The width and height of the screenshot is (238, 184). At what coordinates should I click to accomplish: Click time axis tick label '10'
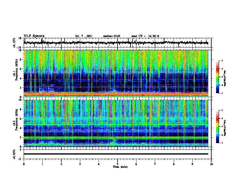[x=211, y=164]
